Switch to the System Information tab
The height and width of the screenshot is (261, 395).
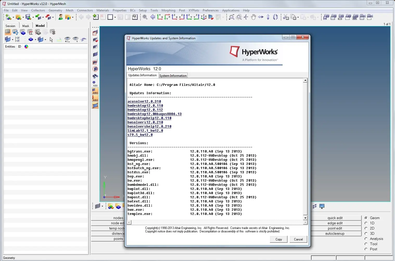coord(173,75)
